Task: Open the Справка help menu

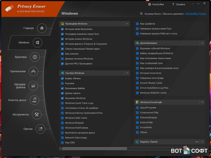Action: 178,4
